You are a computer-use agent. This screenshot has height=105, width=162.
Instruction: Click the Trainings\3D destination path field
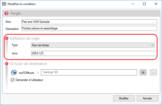tap(89, 72)
